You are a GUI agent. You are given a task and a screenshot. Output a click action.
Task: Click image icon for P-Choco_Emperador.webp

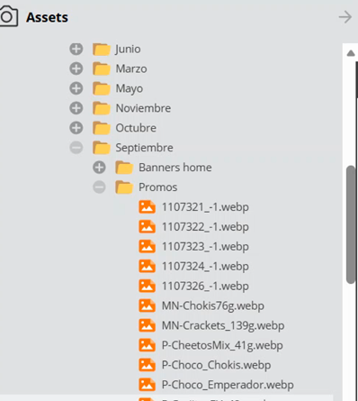pos(147,385)
